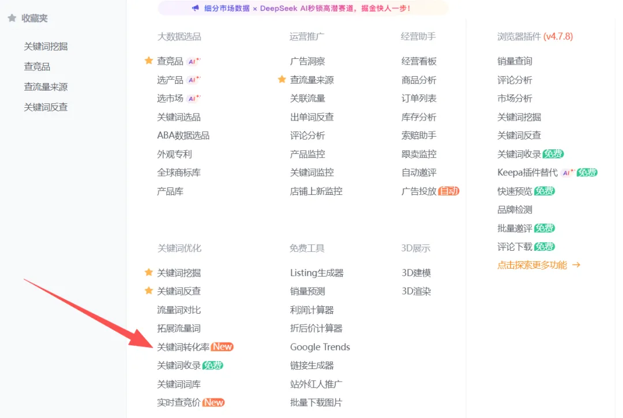Viewport: 623px width, 418px height.
Task: Open 拓展流量词
Action: point(179,328)
